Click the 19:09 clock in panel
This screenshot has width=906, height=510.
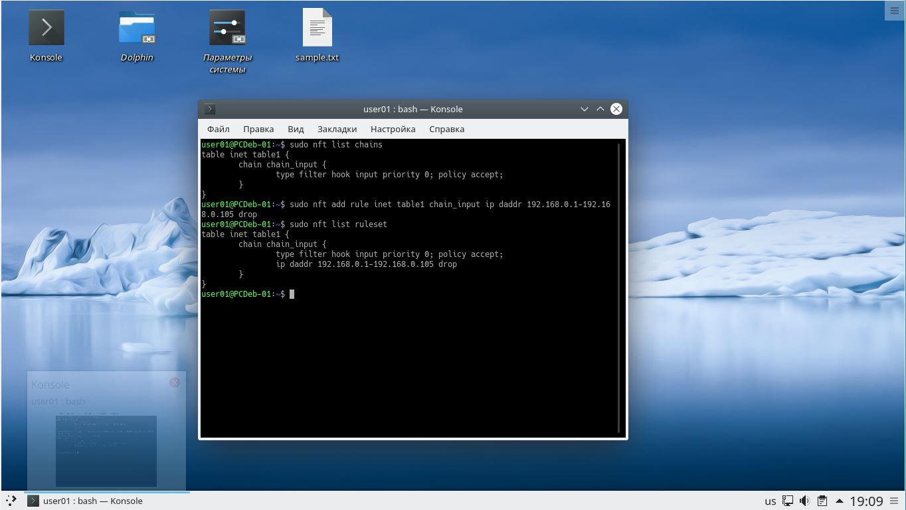click(866, 501)
